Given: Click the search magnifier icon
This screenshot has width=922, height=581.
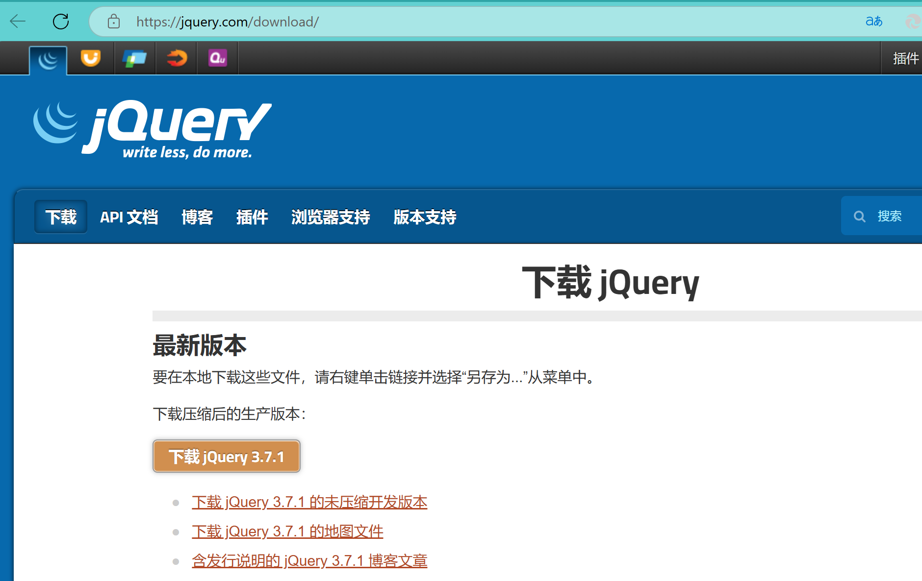Looking at the screenshot, I should (x=860, y=216).
